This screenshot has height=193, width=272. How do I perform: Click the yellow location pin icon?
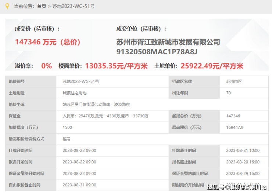[6, 6]
